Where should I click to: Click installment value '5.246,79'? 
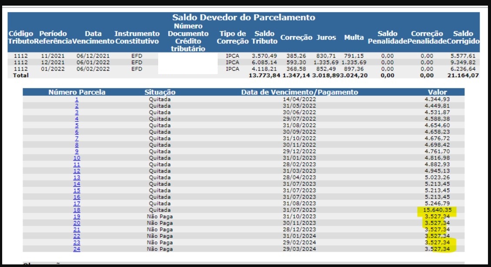(437, 204)
